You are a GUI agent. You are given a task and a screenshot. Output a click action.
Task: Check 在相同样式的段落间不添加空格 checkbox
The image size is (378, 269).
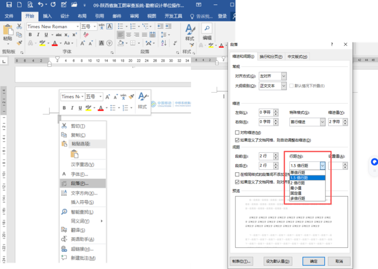[237, 174]
